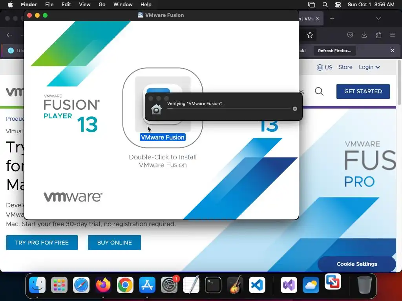This screenshot has height=301, width=402.
Task: Click the search icon on VMware site
Action: pyautogui.click(x=319, y=91)
